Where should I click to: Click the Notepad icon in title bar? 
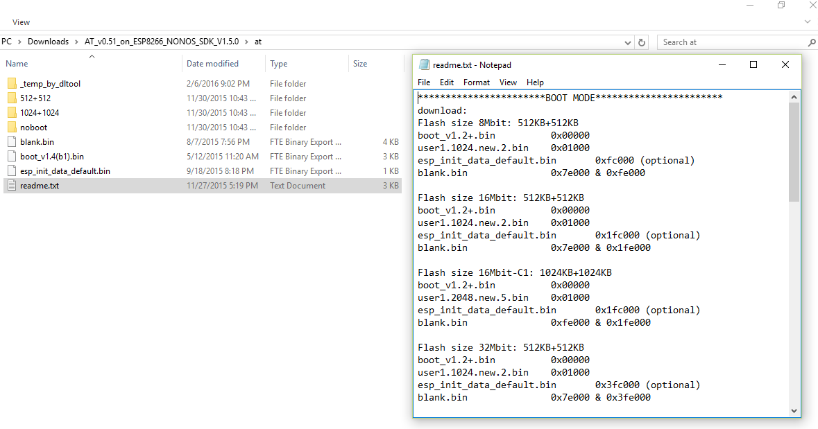[424, 65]
